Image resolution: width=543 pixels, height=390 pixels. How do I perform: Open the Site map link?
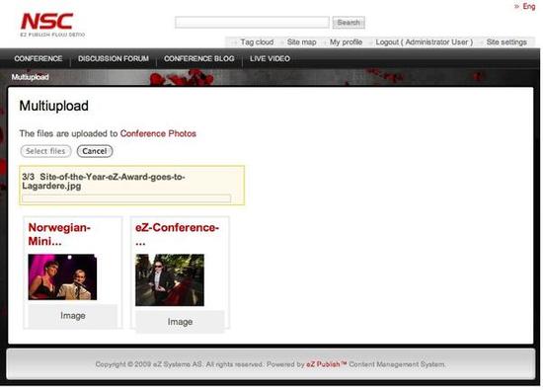coord(301,42)
